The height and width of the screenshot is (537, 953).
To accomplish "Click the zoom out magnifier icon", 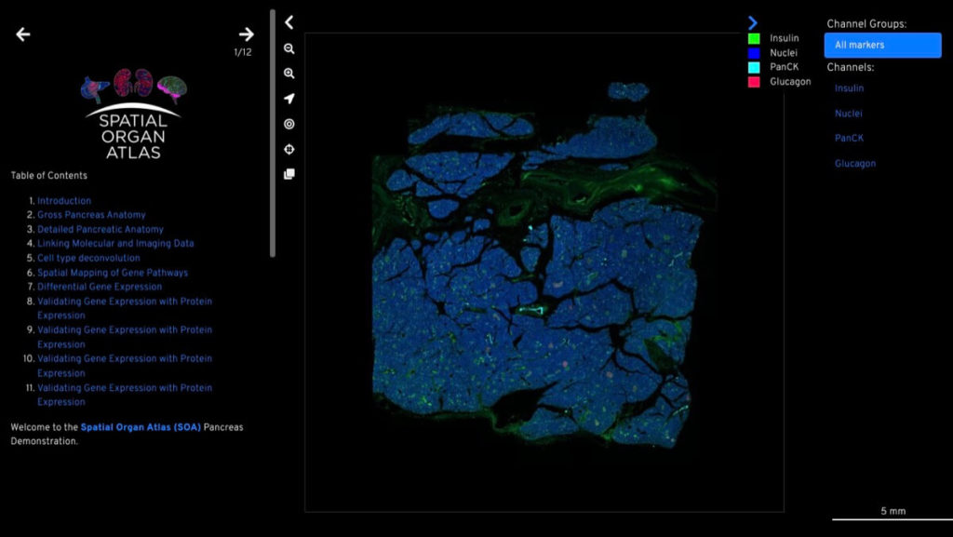I will (289, 48).
